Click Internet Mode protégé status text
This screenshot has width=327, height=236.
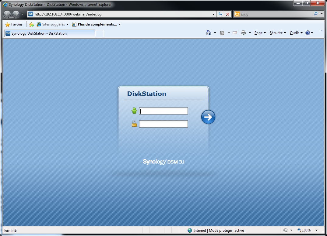pos(219,230)
